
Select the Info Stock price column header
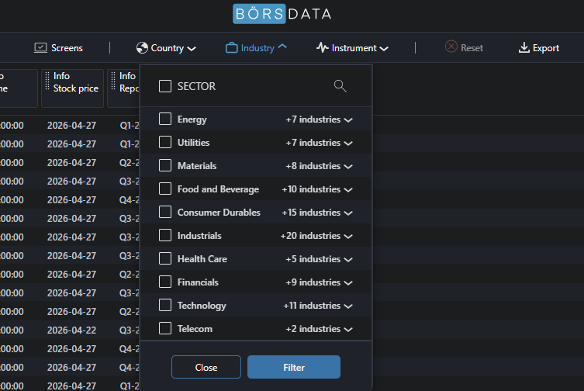point(72,88)
